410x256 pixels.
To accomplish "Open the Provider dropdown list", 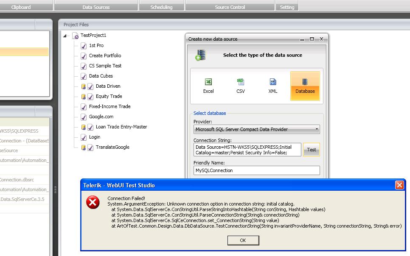I will [317, 129].
